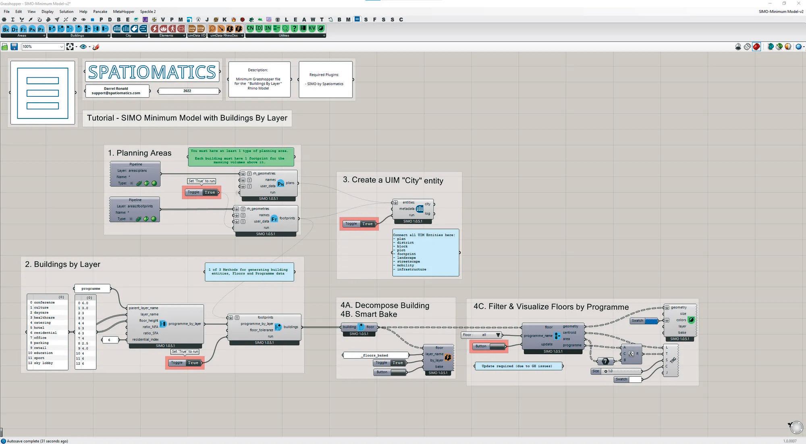
Task: Open the 100% zoom level dropdown
Action: pos(61,47)
